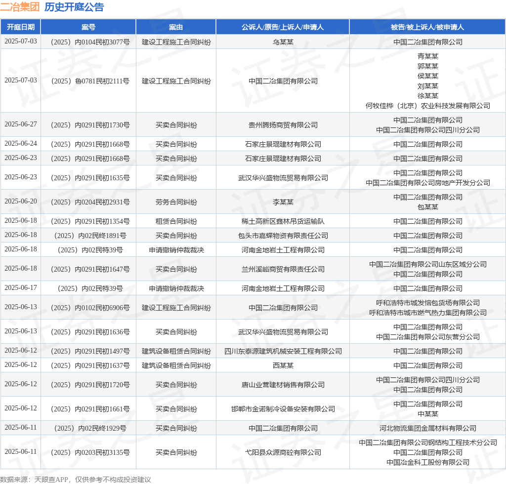Click the 二冶集团 title text

coord(20,7)
